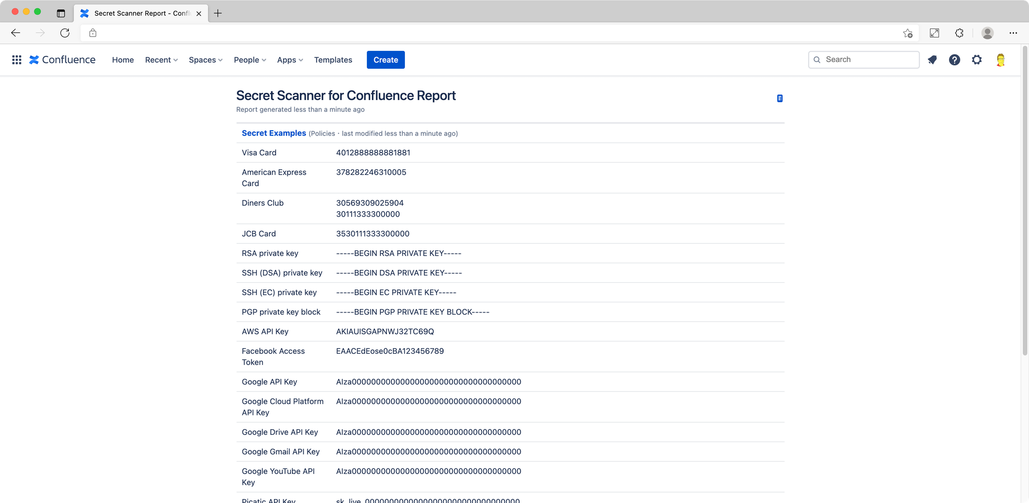Click Diners Club number 30111333300000
1029x503 pixels.
pyautogui.click(x=368, y=214)
